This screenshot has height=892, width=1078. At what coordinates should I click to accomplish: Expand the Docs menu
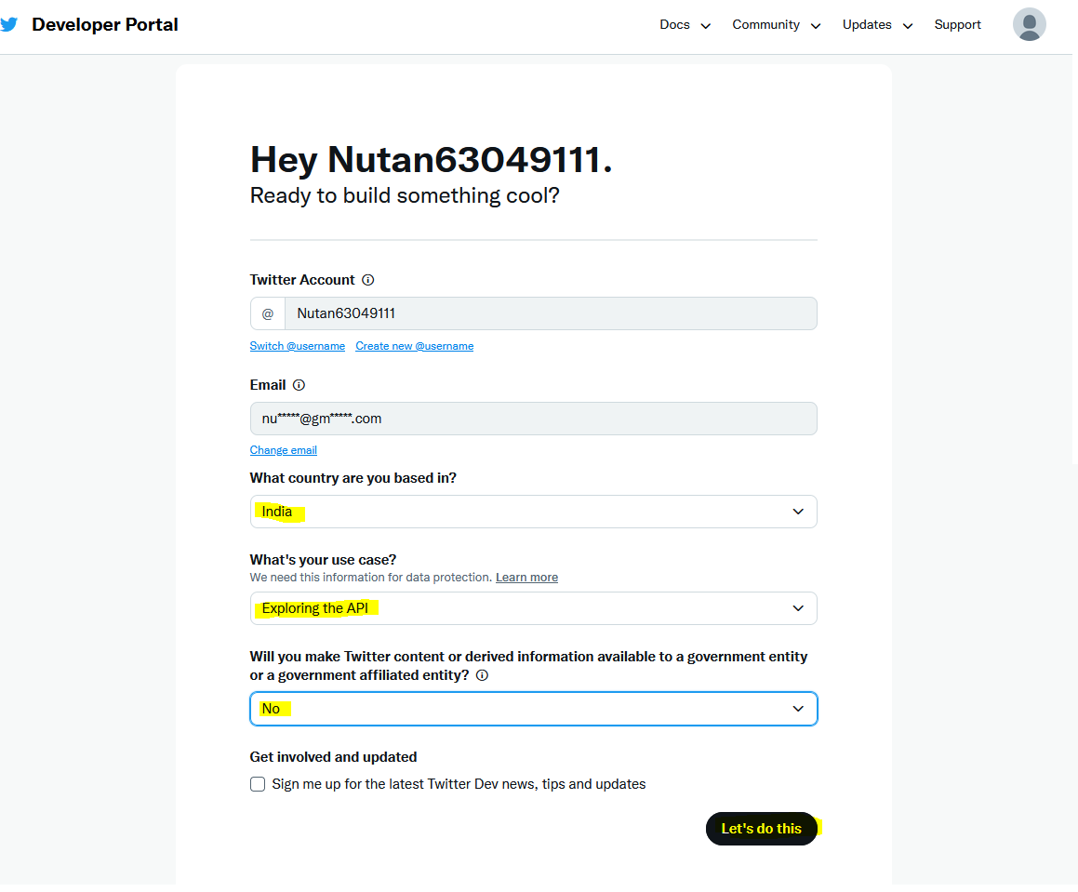click(x=685, y=25)
